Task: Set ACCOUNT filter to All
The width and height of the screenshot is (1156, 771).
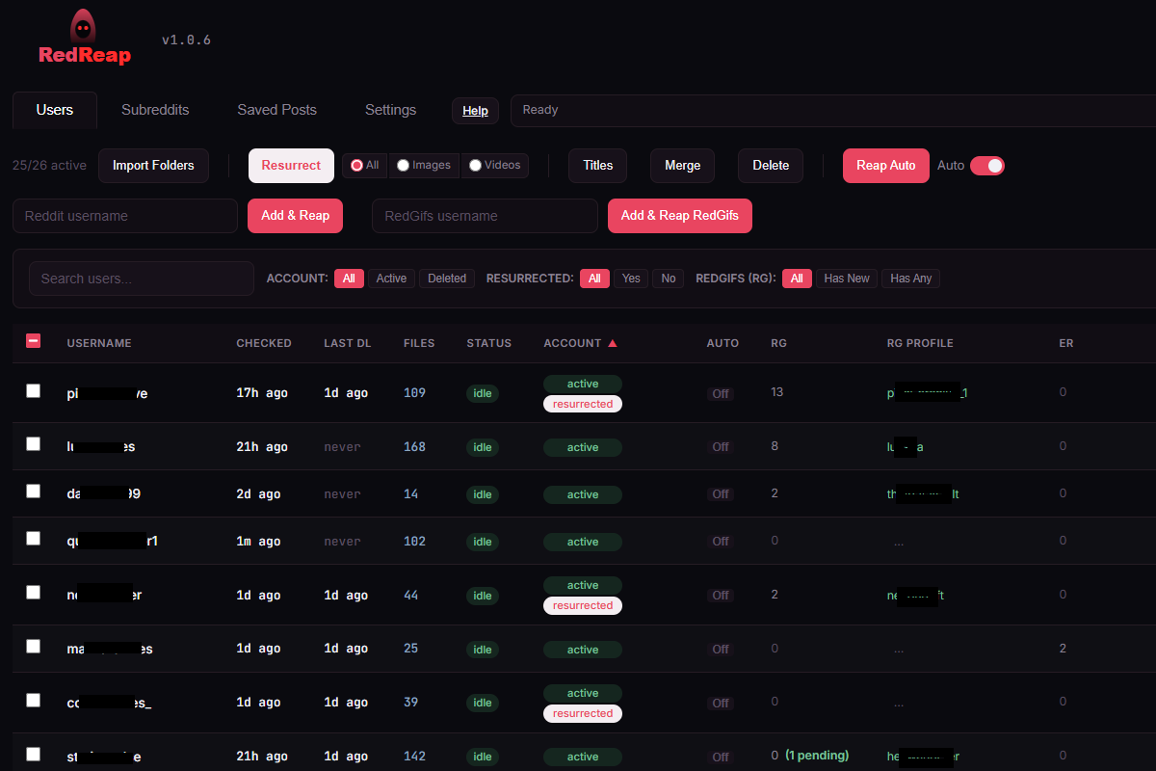Action: 349,279
